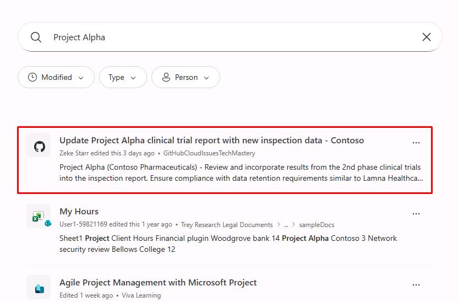Click the Excel icon for My Hours
Viewport: 458px width, 302px height.
[x=39, y=217]
